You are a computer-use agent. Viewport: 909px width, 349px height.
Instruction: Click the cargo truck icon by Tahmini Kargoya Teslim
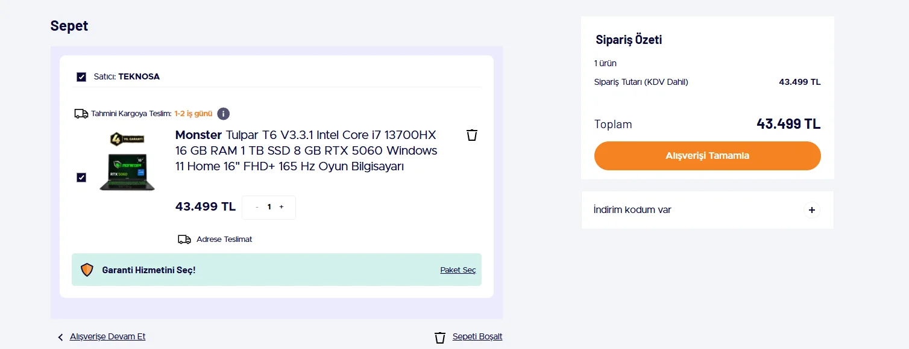[81, 114]
